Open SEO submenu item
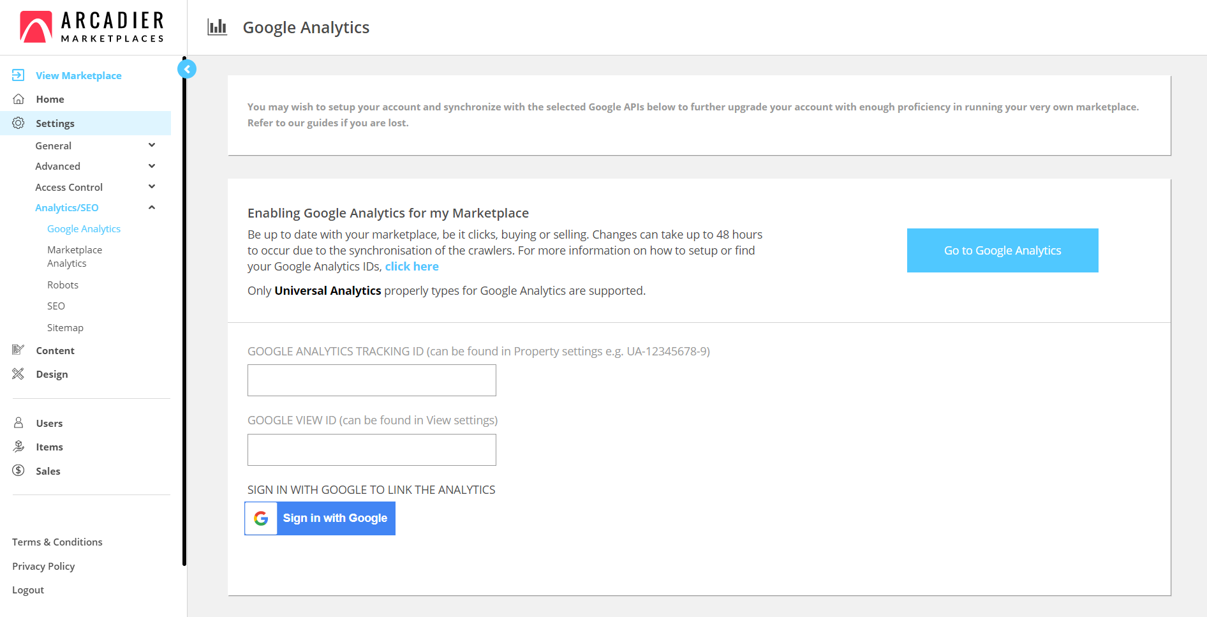Screen dimensions: 1207x617 coord(56,306)
